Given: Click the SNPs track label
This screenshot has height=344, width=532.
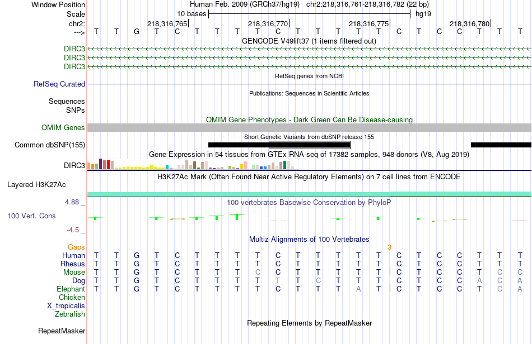Looking at the screenshot, I should pyautogui.click(x=76, y=110).
